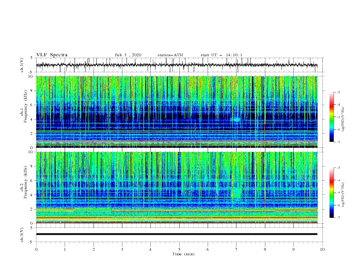Click the ch.1 waveform trace
Screen dimensions: 363x280
click(176, 65)
